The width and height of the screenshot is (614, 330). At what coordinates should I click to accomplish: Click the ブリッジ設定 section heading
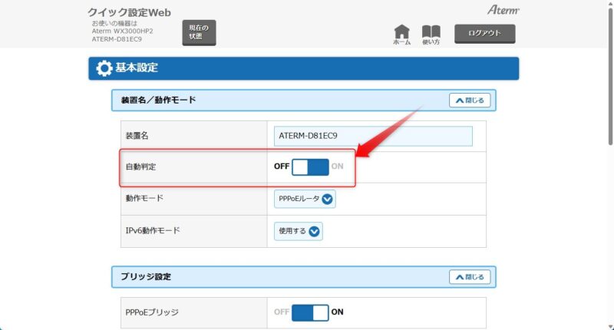pos(146,277)
